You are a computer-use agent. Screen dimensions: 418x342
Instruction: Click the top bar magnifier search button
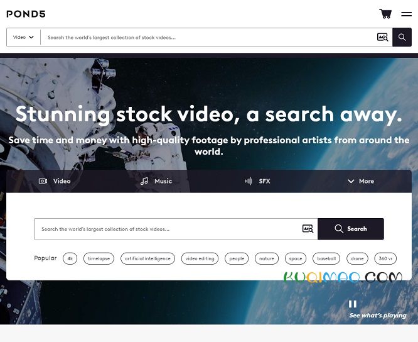[x=402, y=37]
